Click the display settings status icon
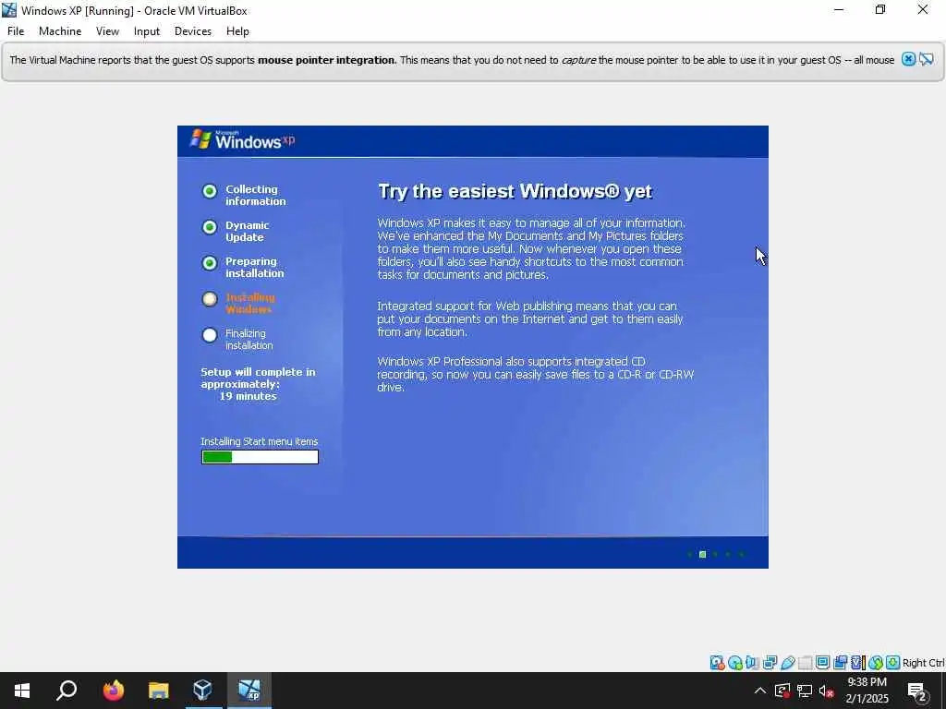The height and width of the screenshot is (709, 946). click(822, 663)
